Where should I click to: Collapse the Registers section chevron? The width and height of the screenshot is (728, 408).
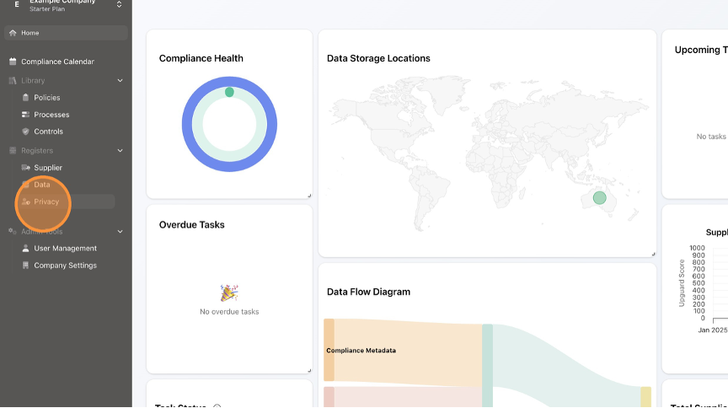[120, 151]
